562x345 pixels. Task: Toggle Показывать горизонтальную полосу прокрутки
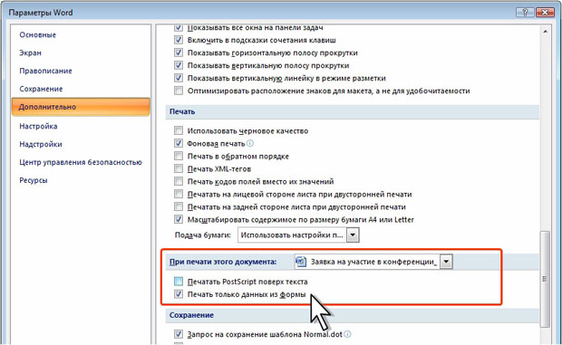pos(179,53)
